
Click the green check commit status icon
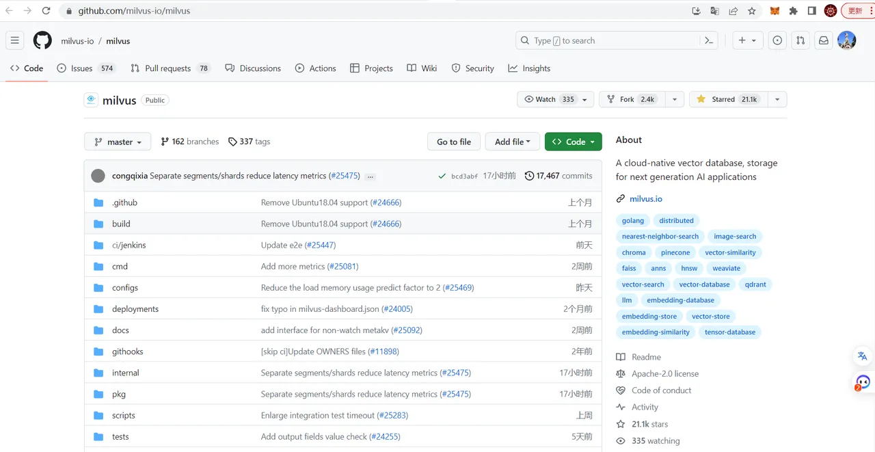pyautogui.click(x=442, y=176)
